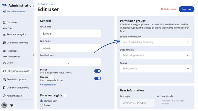Open Heatmaps menu item
The height and width of the screenshot is (111, 198).
12,51
